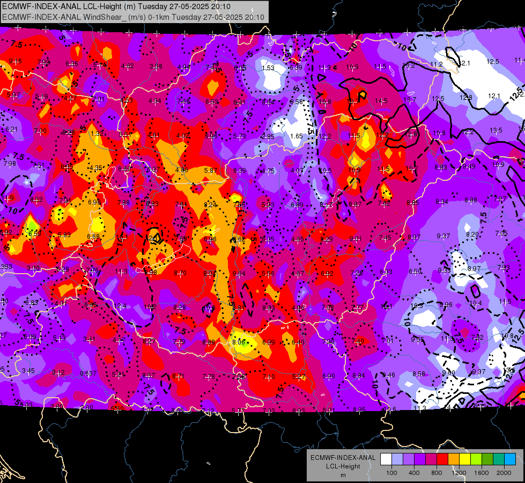Click the wind shear value 8.06
The image size is (525, 483).
coord(239,342)
